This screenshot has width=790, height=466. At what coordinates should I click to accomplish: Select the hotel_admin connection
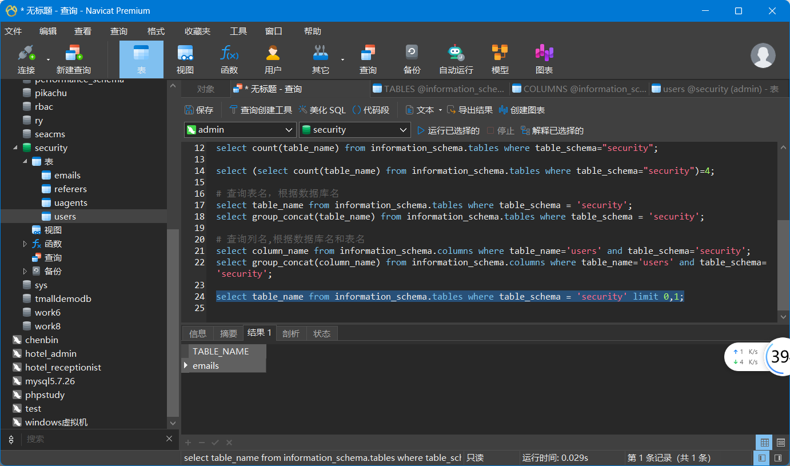51,353
